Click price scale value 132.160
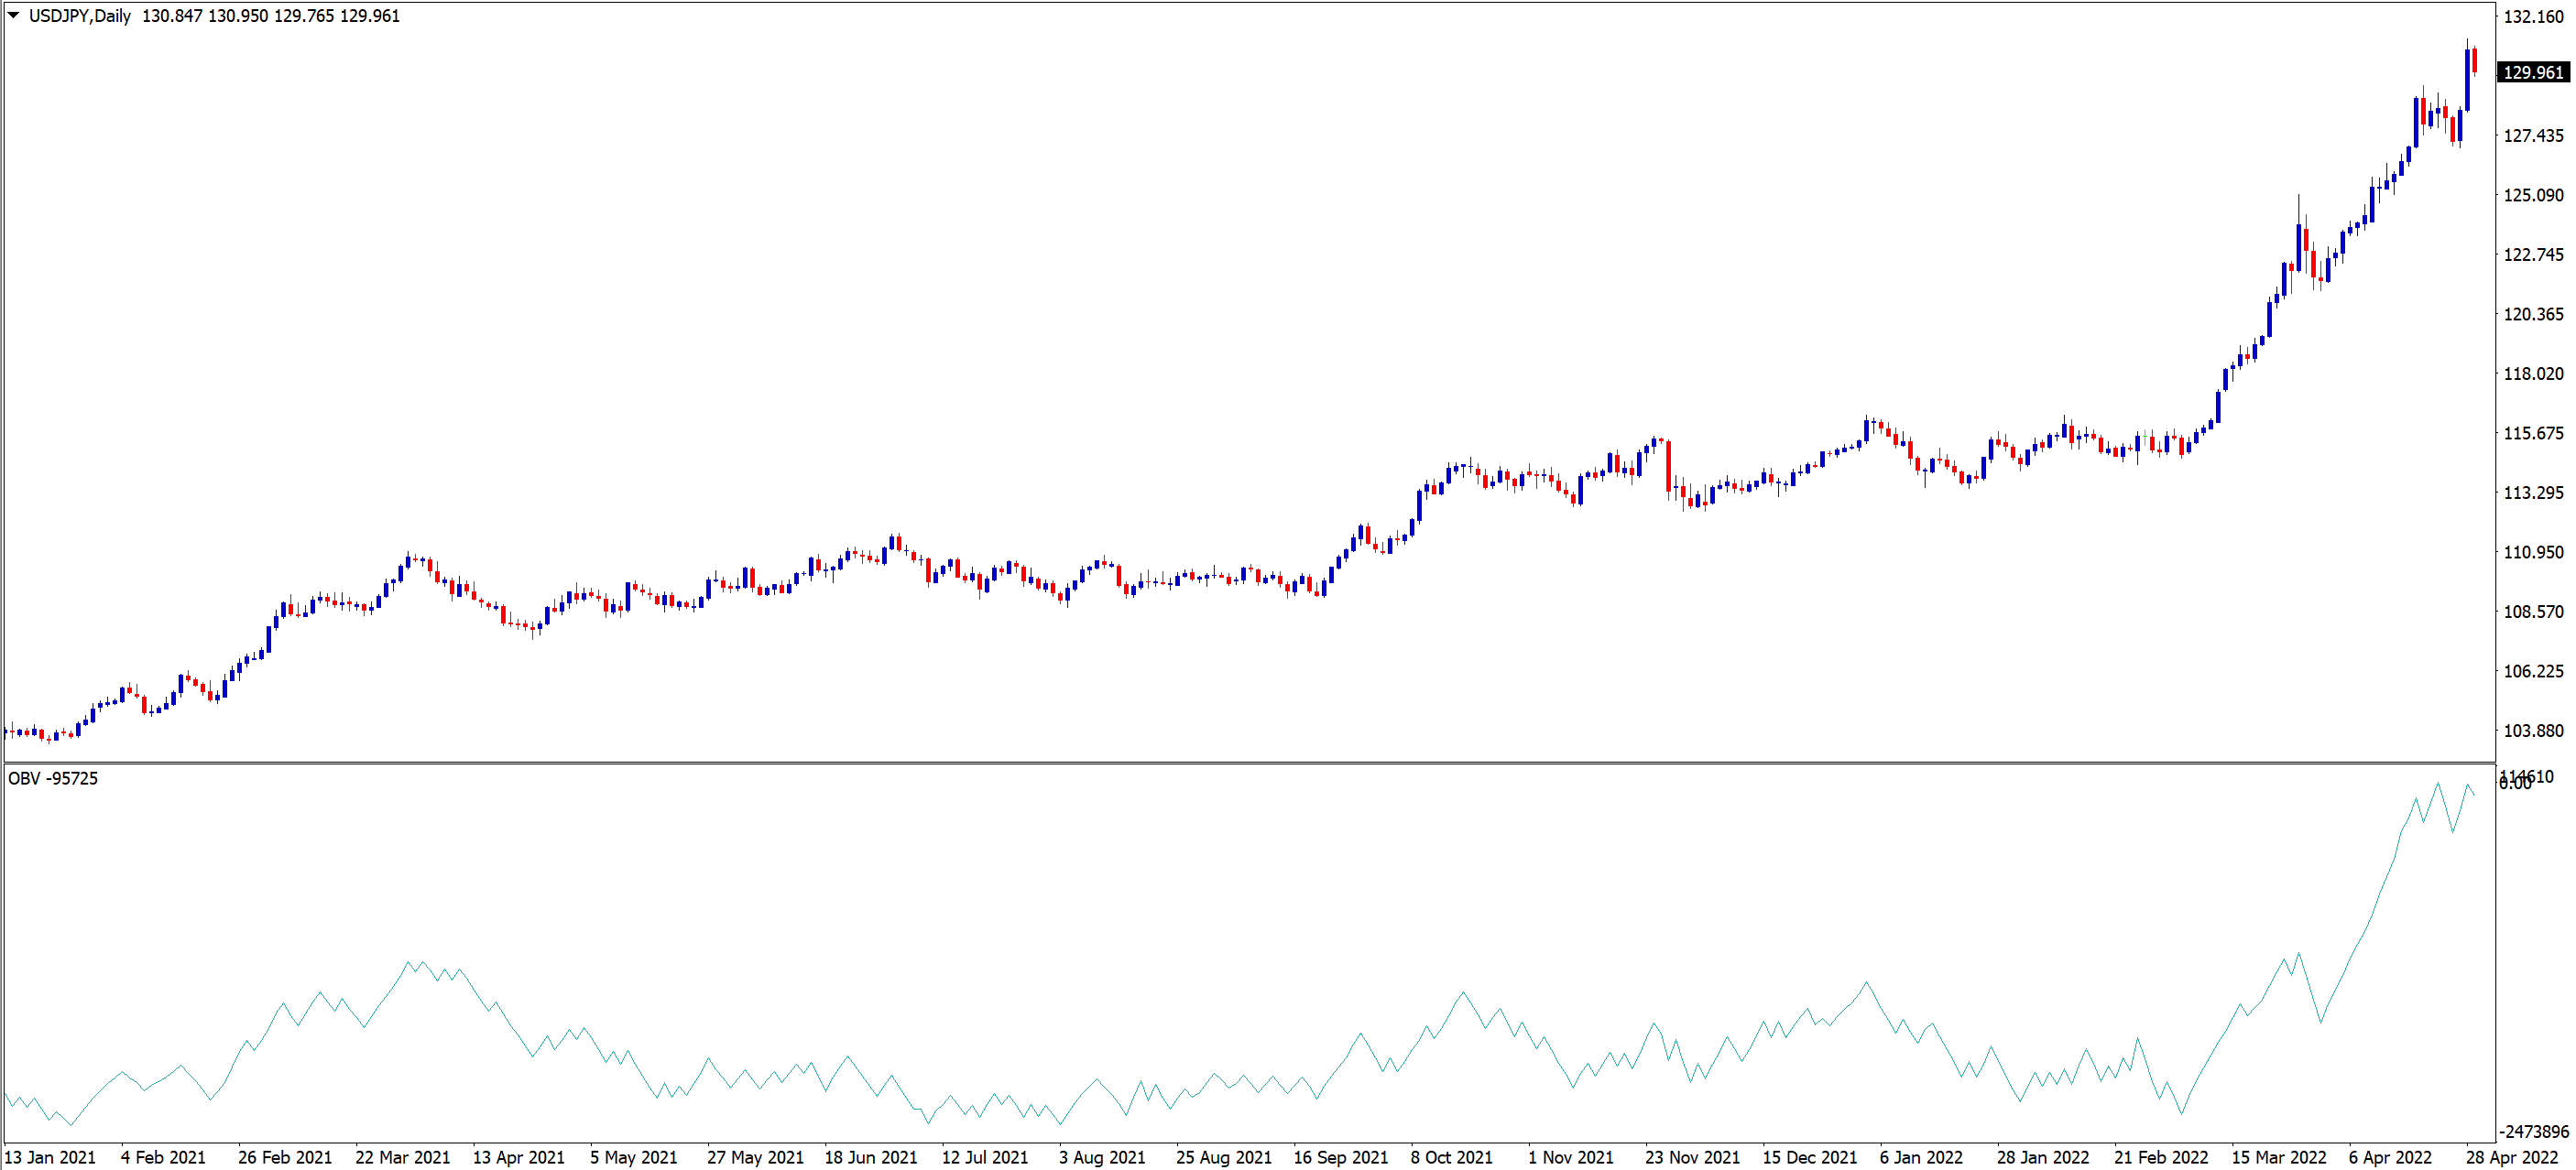Viewport: 2576px width, 1170px height. click(2533, 16)
